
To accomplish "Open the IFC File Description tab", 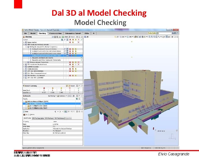I will click(38, 118).
